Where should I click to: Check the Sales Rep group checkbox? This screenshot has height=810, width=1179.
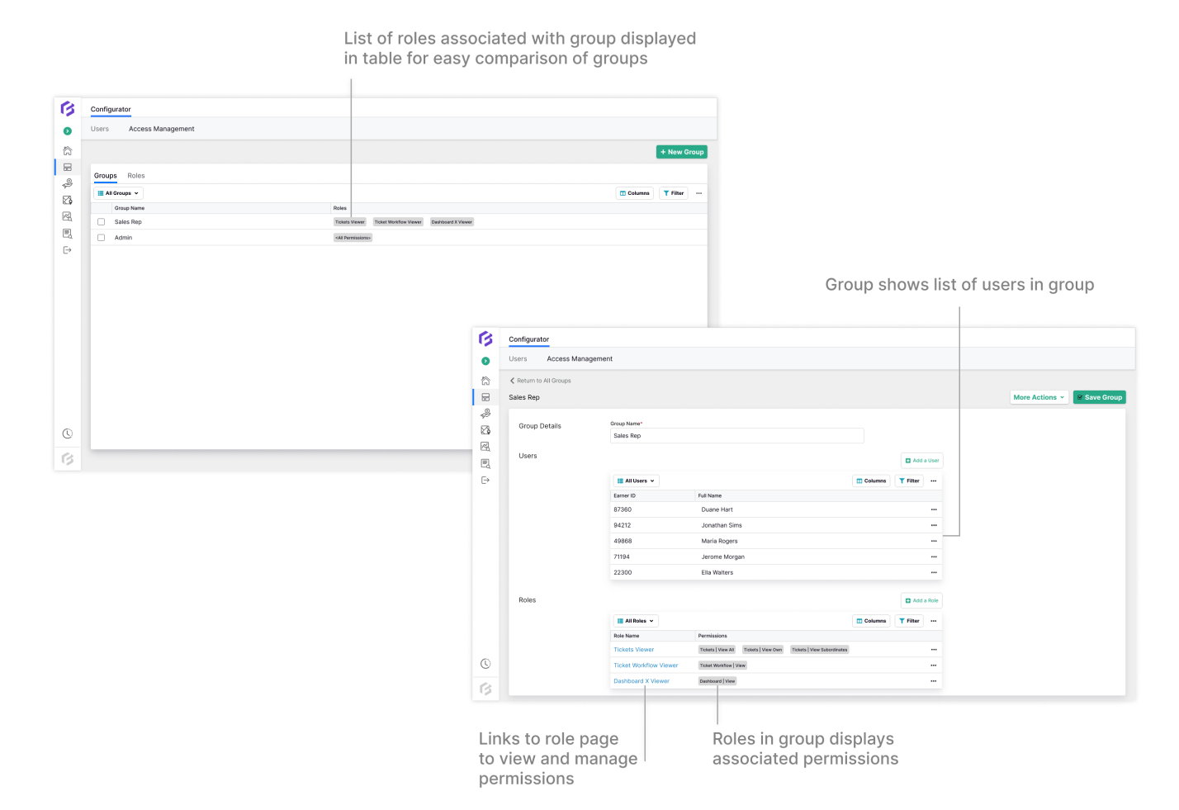[102, 222]
